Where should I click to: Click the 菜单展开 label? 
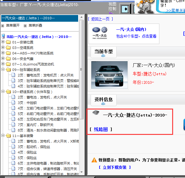[13, 25]
